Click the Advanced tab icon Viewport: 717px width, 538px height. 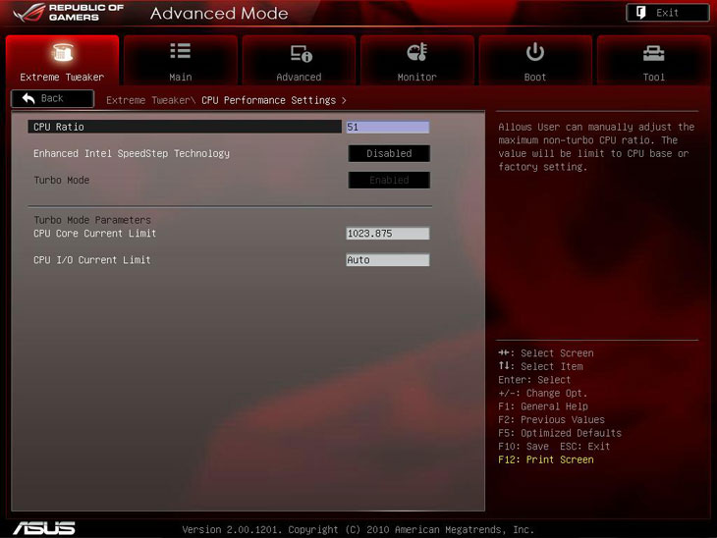coord(300,53)
